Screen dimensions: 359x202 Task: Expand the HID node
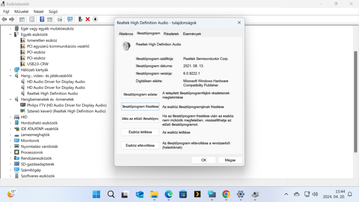pyautogui.click(x=10, y=117)
